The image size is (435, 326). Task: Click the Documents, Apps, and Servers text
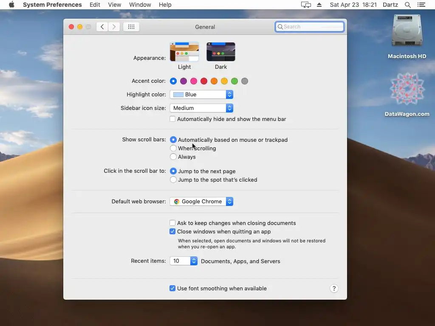coord(240,261)
